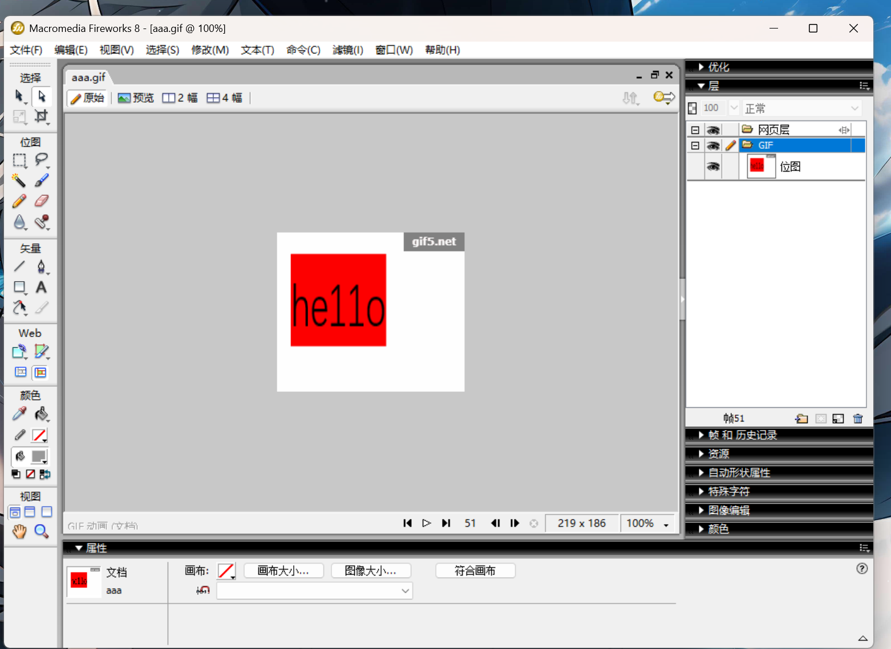
Task: Select the Crop tool
Action: coord(41,117)
